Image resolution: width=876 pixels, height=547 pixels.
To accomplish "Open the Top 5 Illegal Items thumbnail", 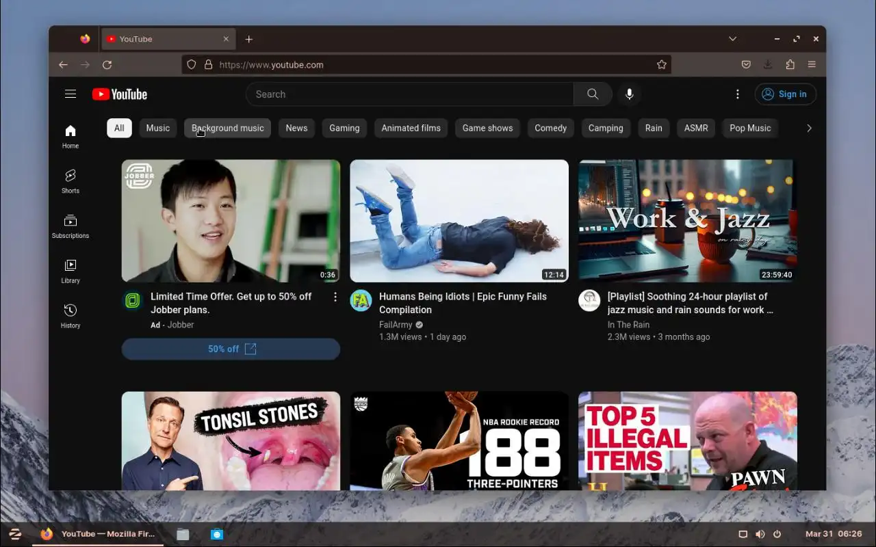I will pyautogui.click(x=688, y=441).
